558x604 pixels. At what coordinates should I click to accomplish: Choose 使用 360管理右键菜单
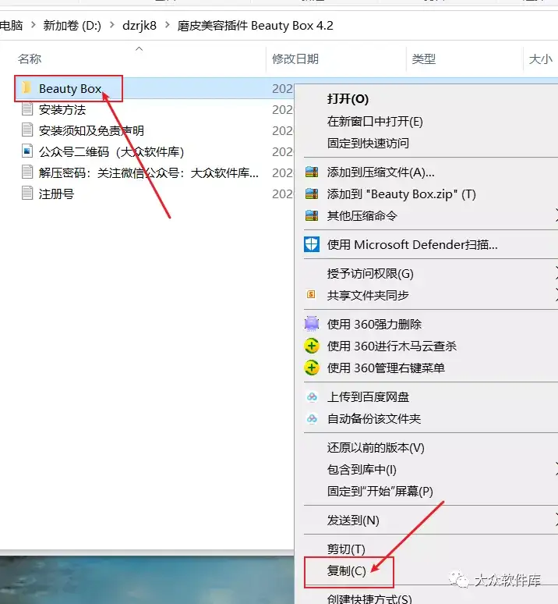click(386, 368)
